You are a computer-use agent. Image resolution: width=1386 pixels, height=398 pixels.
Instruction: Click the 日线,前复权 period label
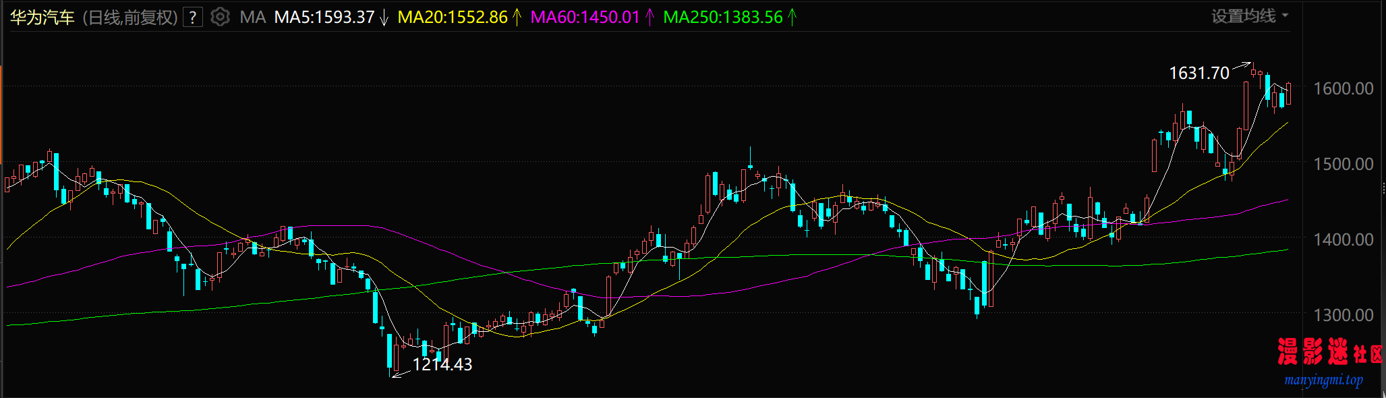pyautogui.click(x=130, y=17)
